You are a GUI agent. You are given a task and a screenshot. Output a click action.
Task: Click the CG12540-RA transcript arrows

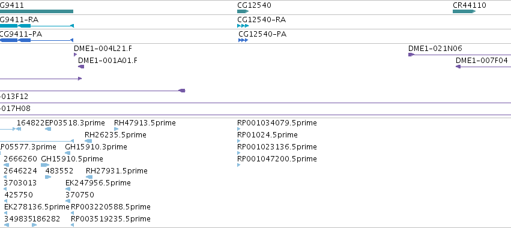click(243, 26)
